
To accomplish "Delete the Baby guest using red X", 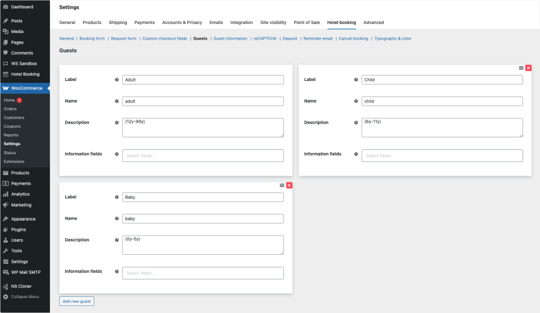I will click(290, 186).
